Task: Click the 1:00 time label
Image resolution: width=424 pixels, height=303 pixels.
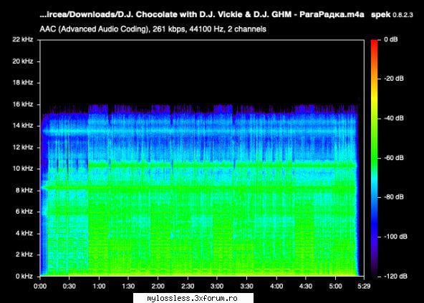Action: 99,287
